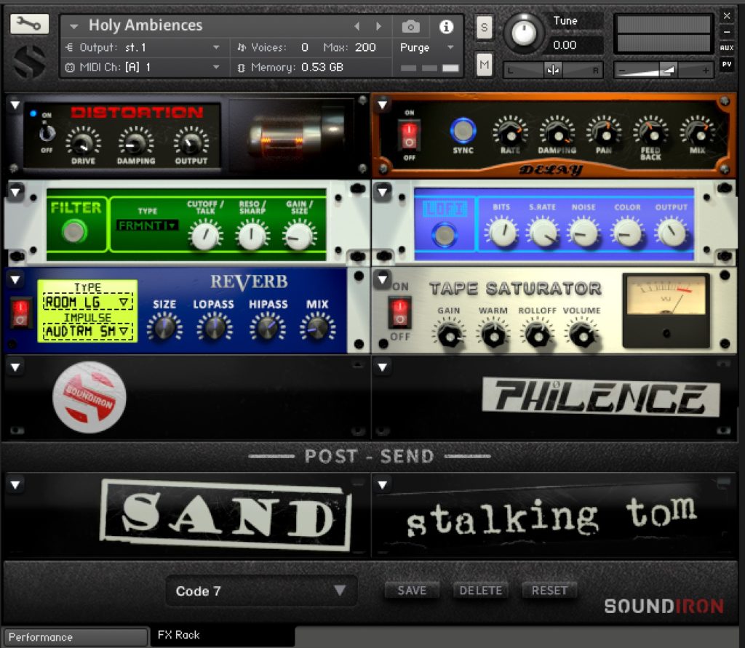Click the Reverb MIX knob
Screen dimensions: 745x648
coord(317,327)
